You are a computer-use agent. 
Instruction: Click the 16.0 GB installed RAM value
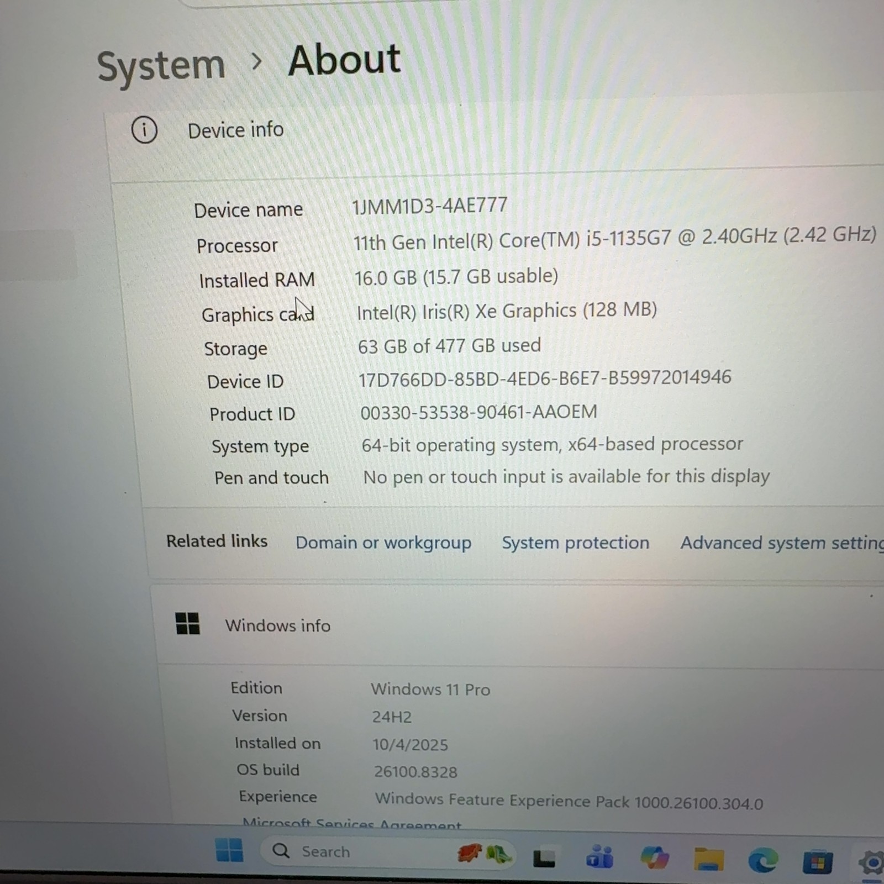(x=456, y=276)
